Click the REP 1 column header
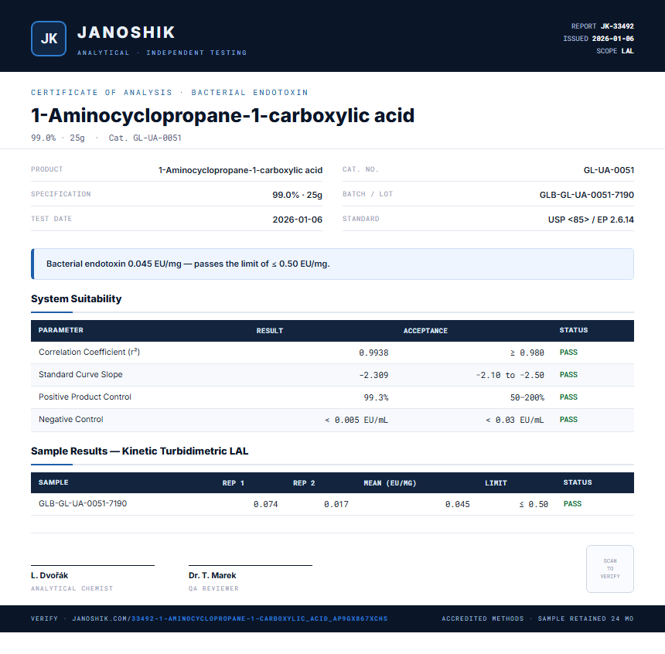 [x=234, y=482]
